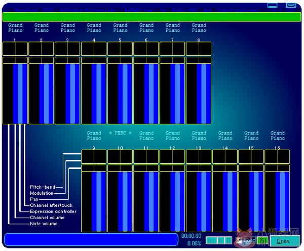Click the * PERC * label on channel 10

120,133
